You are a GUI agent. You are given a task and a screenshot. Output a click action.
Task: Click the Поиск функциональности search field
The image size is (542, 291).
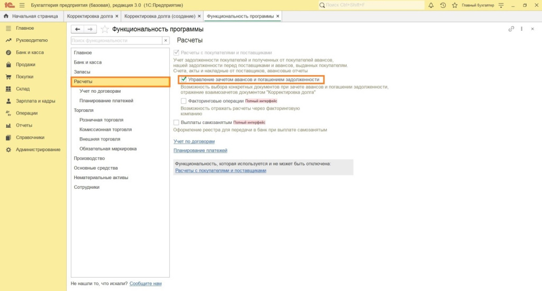tap(115, 40)
